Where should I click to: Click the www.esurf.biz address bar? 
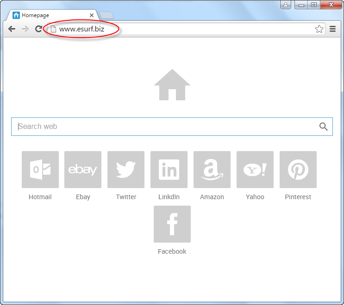pos(186,29)
